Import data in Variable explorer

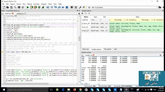pos(82,13)
